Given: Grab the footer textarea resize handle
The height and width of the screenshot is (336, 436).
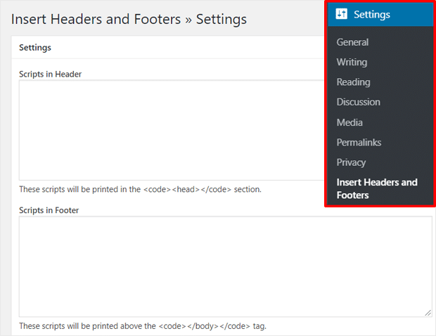Looking at the screenshot, I should click(428, 313).
